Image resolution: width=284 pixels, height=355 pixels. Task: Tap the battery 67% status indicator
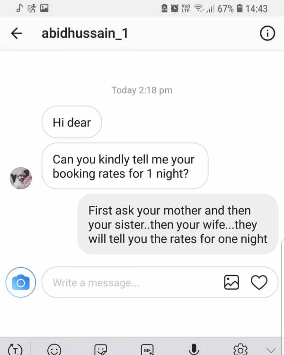point(231,9)
